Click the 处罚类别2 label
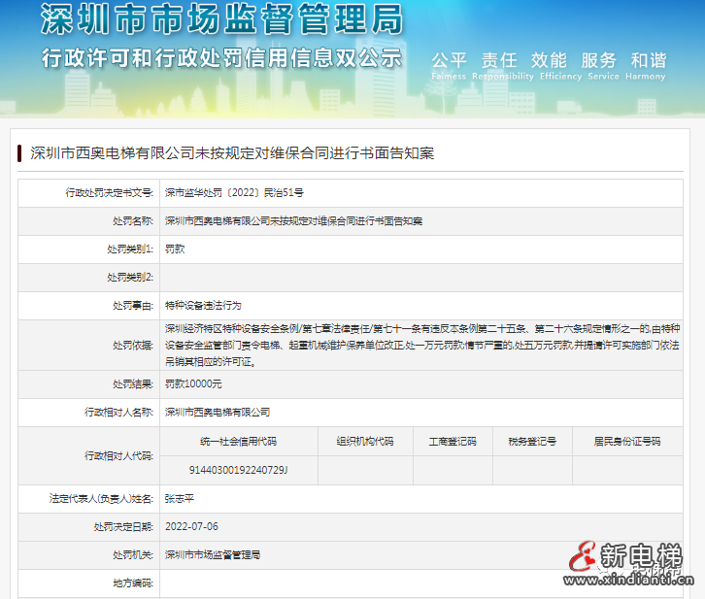Screen dimensions: 705x599 pyautogui.click(x=130, y=278)
